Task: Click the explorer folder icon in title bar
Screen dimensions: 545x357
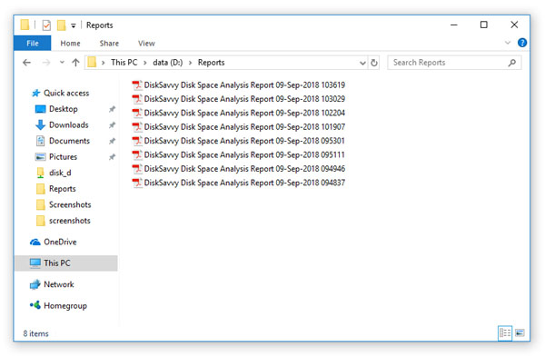Action: (25, 25)
